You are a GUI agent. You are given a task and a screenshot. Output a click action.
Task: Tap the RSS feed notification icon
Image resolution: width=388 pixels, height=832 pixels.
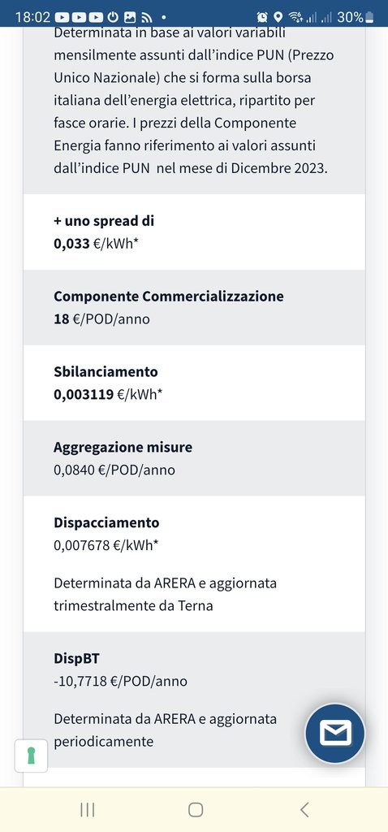pos(147,17)
